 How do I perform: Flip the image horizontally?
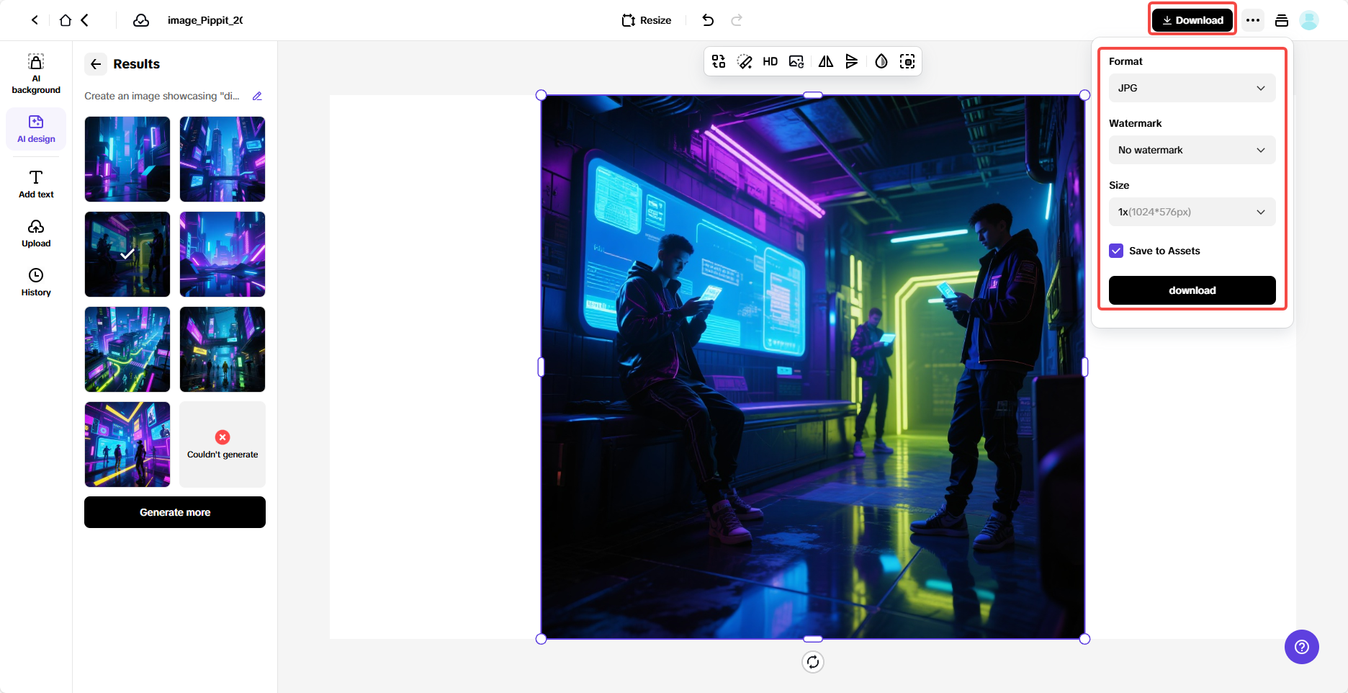pos(825,62)
